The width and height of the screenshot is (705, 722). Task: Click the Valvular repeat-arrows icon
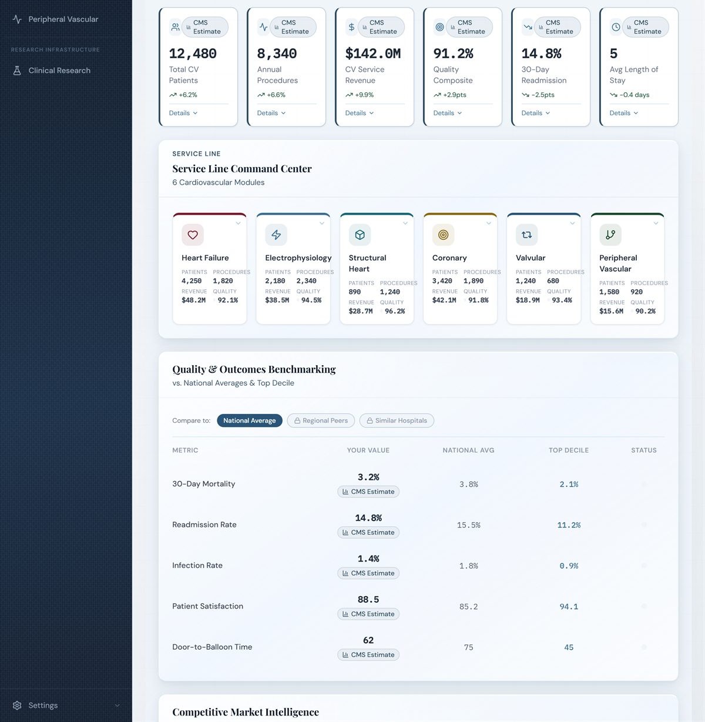click(526, 235)
